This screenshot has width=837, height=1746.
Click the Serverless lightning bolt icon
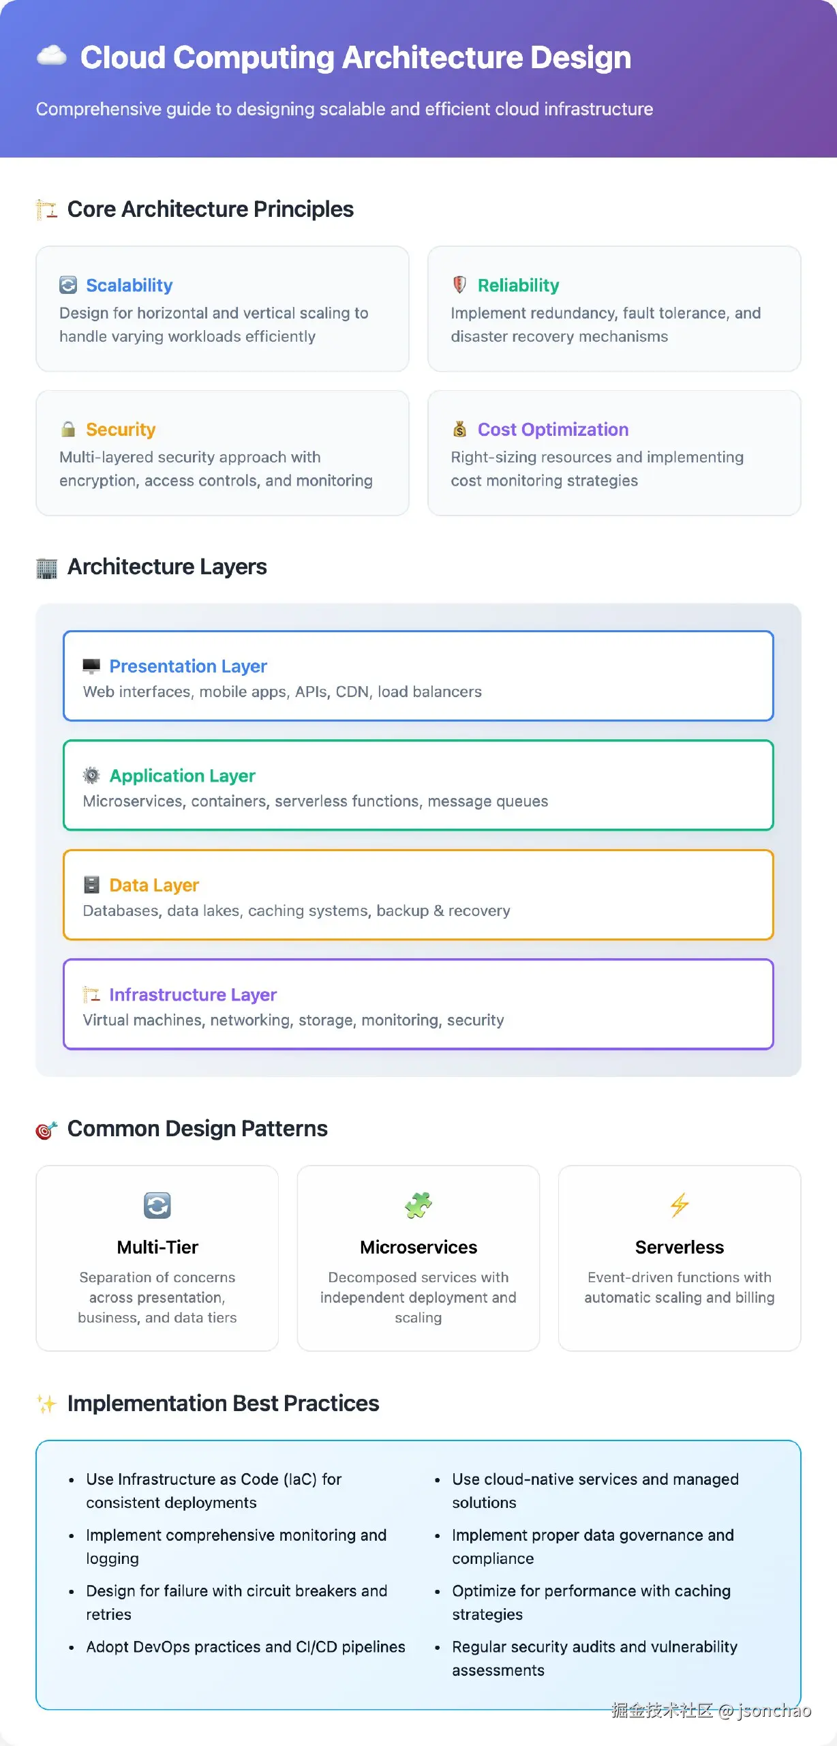[680, 1205]
